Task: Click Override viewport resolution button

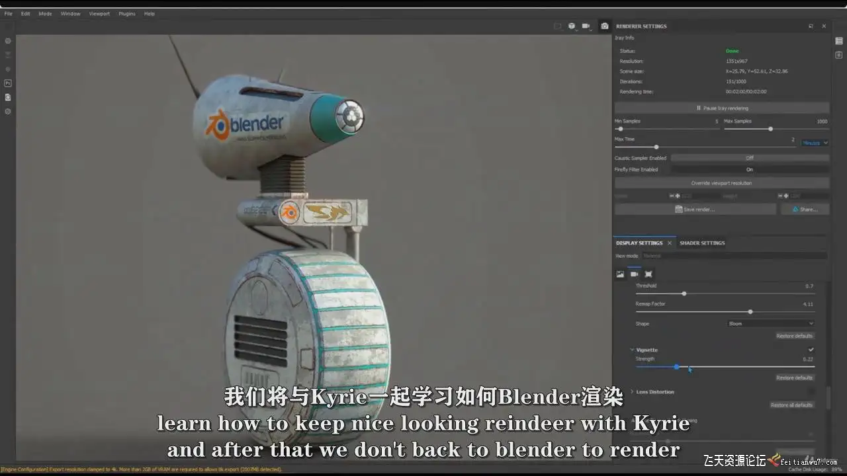Action: pyautogui.click(x=722, y=183)
